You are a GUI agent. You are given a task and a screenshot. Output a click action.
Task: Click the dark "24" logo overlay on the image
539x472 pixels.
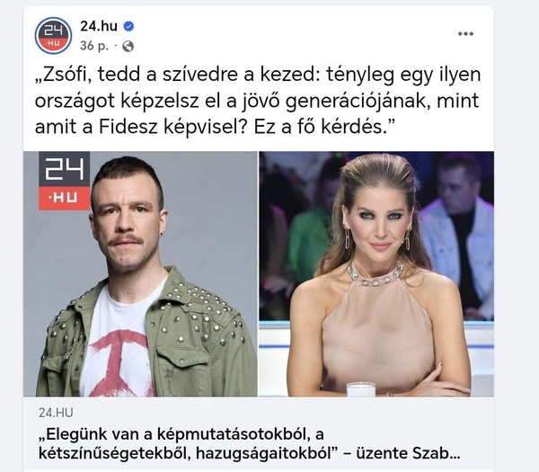point(65,169)
